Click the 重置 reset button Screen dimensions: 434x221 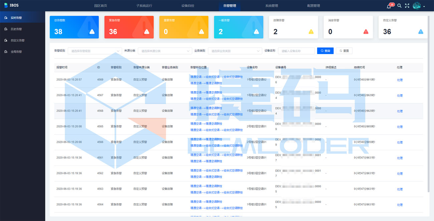(x=344, y=51)
